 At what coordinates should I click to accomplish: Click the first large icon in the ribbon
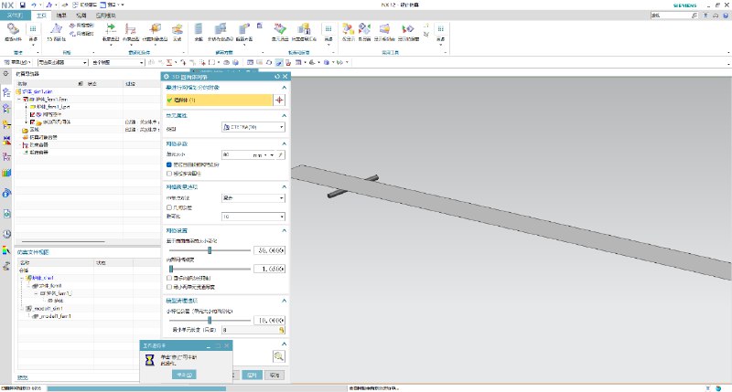click(13, 32)
